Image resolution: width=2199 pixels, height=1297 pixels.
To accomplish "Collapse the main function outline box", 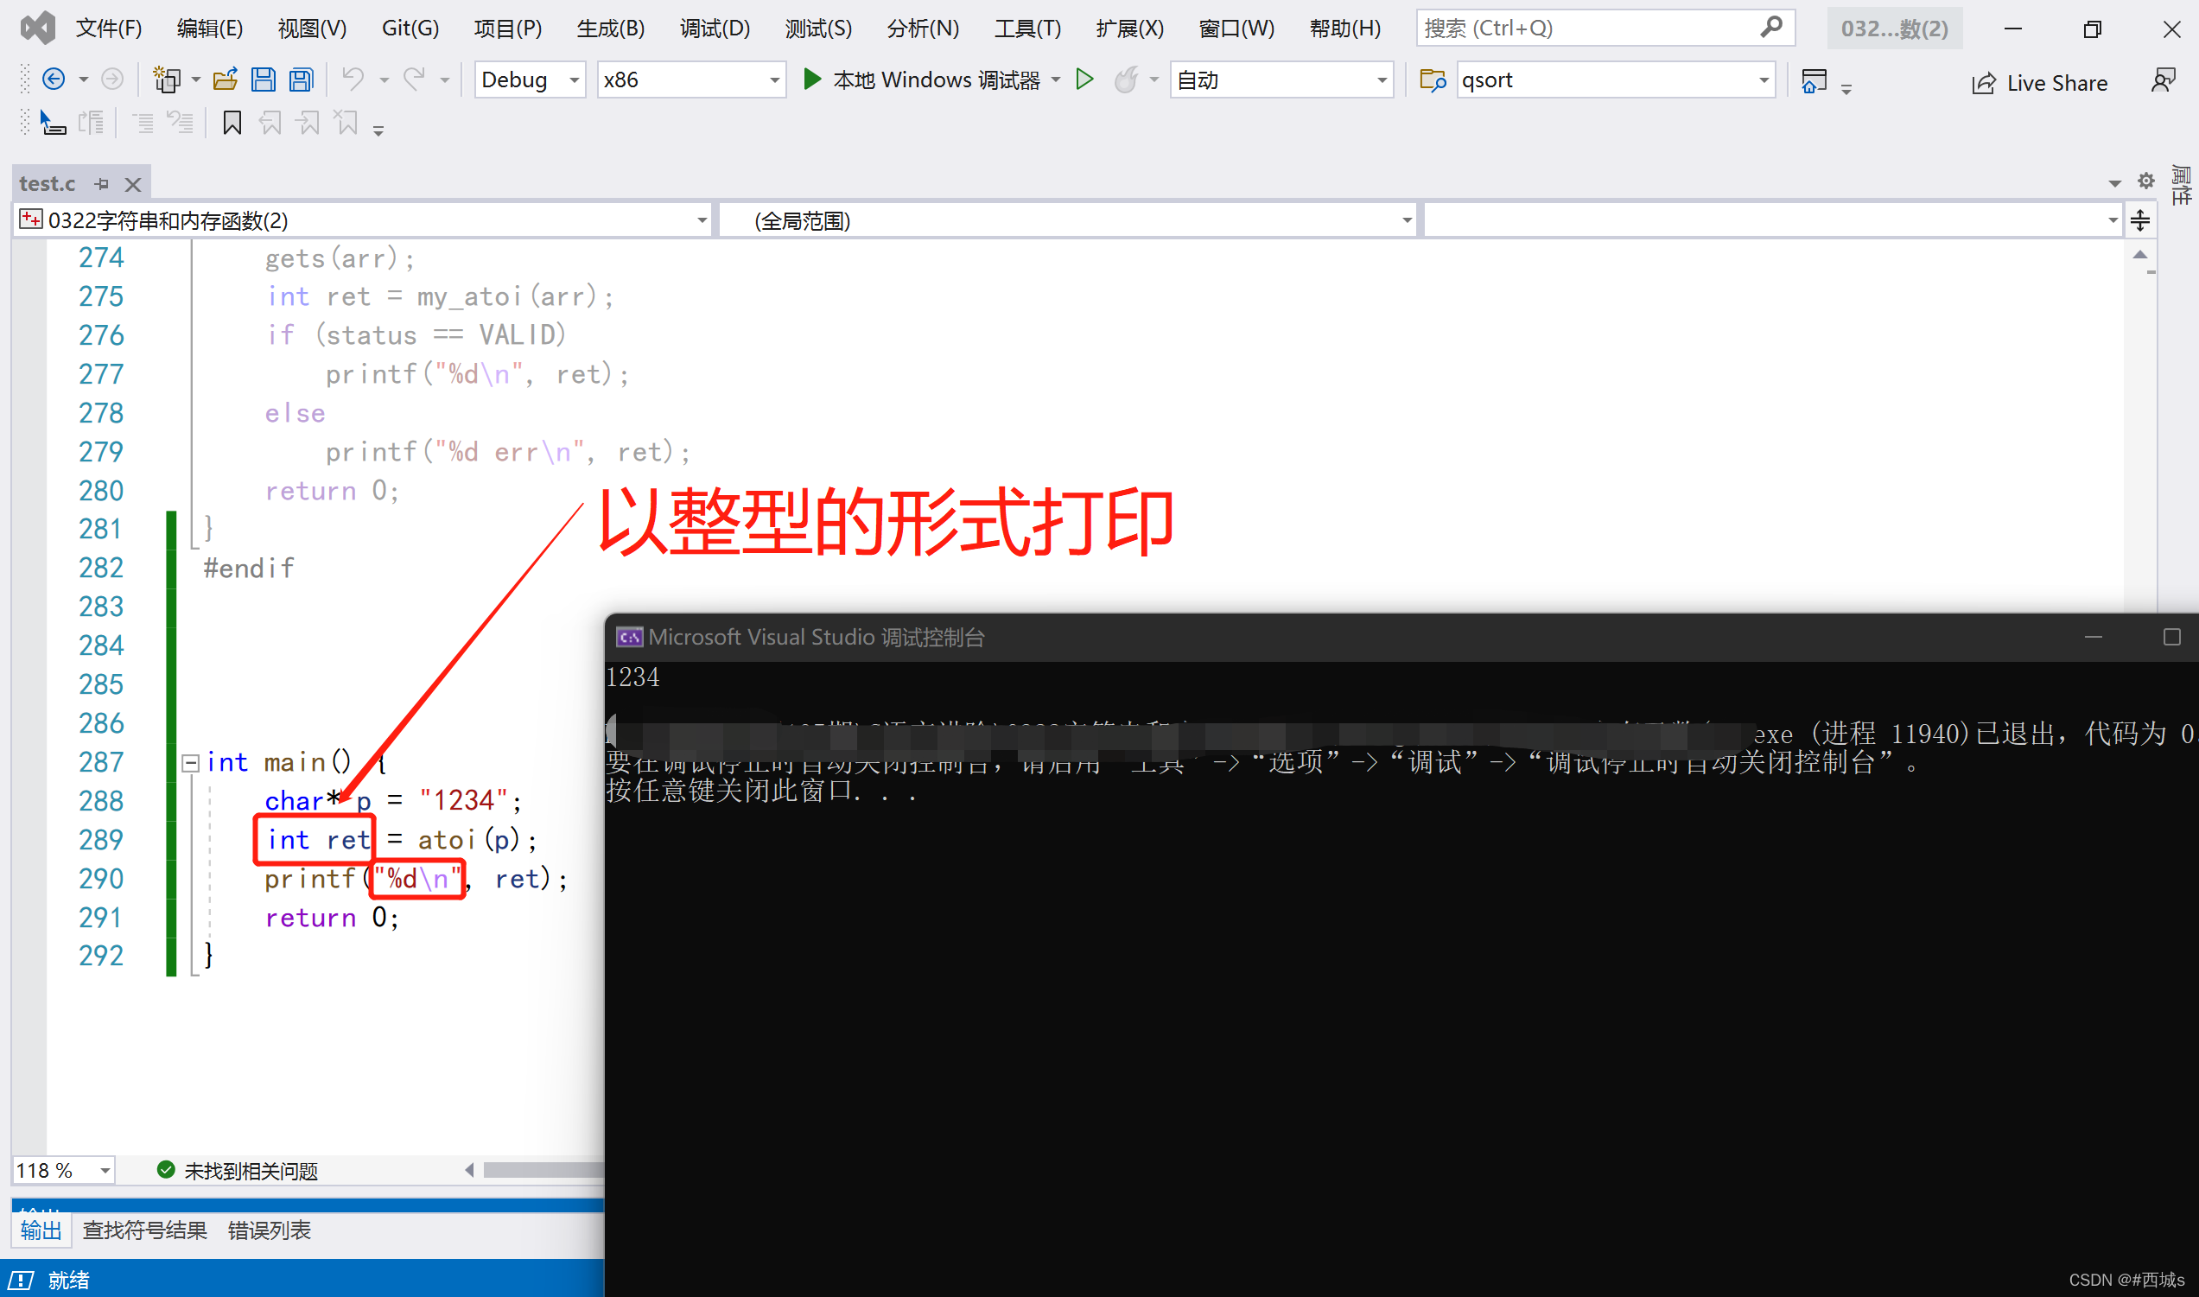I will pos(190,763).
